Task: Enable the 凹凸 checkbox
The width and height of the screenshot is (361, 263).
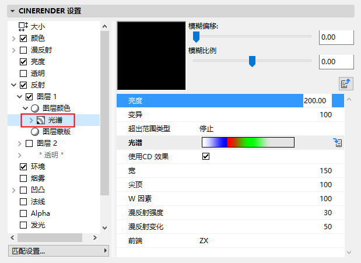Action: pyautogui.click(x=23, y=190)
